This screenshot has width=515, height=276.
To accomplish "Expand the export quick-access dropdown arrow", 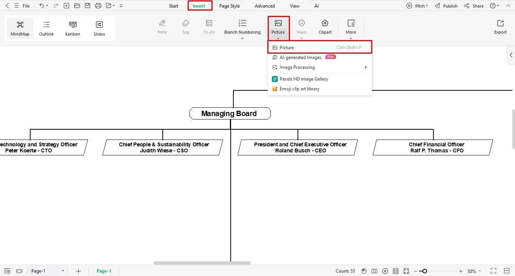I will (114, 6).
